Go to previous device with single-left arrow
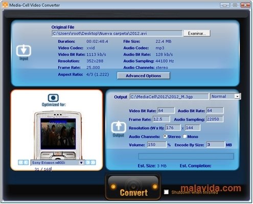Image resolution: width=253 pixels, height=204 pixels. (x=26, y=162)
